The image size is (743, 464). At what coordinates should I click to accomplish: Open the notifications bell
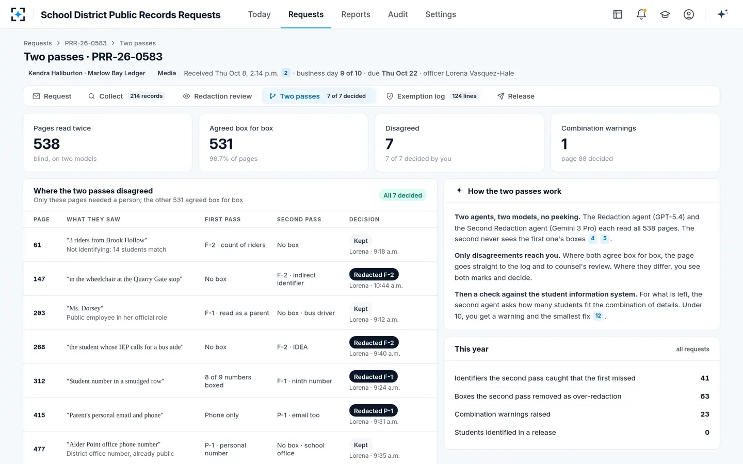(x=641, y=14)
